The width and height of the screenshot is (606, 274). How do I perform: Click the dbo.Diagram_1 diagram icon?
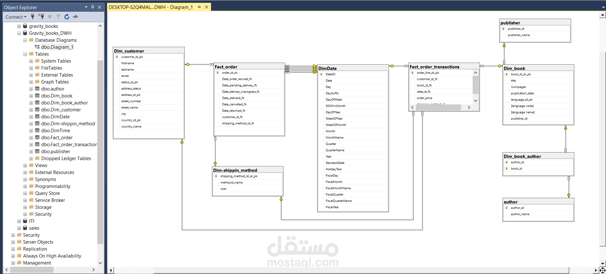point(37,47)
